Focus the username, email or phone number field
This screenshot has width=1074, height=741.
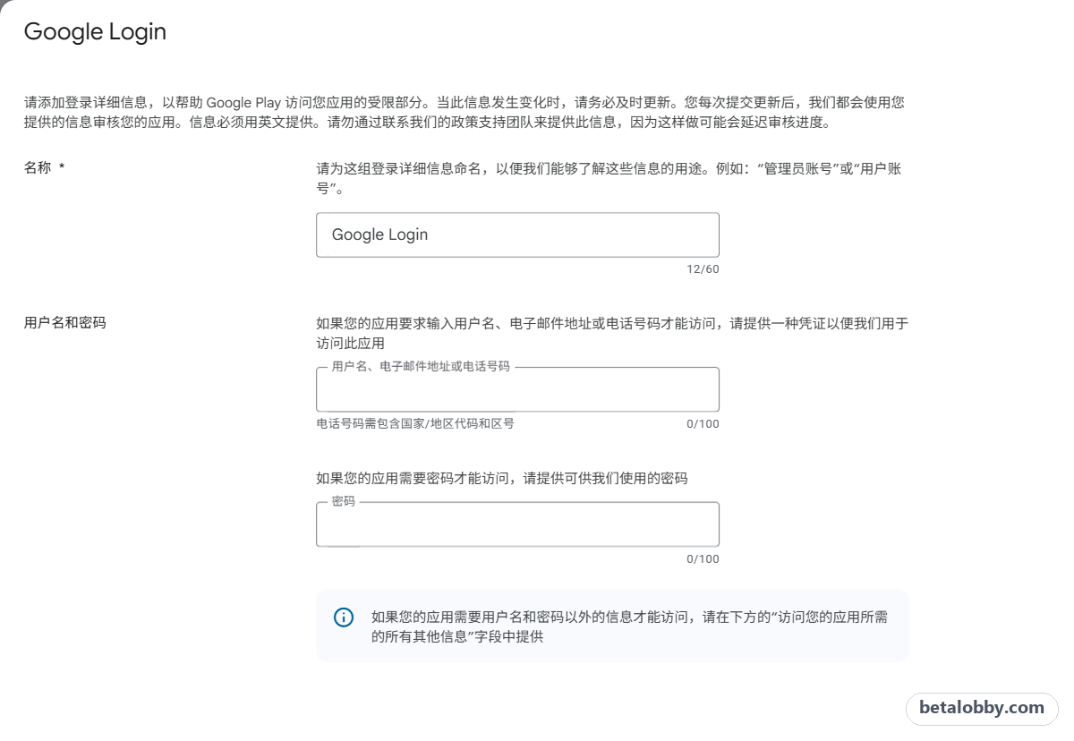coord(517,390)
